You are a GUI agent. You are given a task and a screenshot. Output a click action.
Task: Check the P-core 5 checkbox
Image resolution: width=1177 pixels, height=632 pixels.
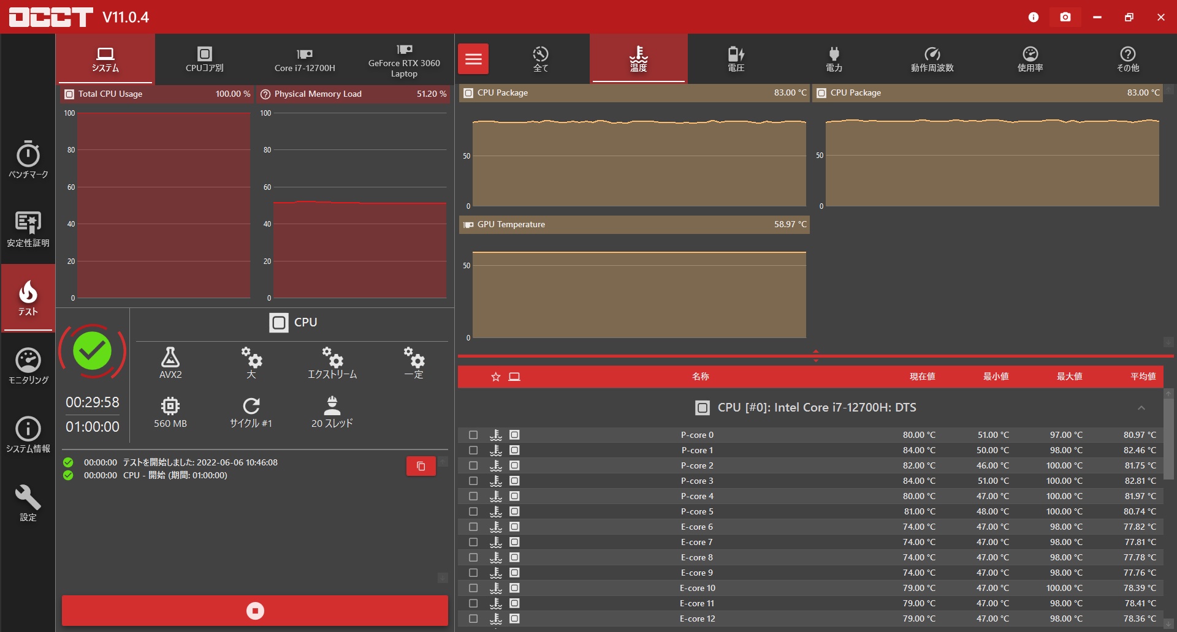(x=473, y=511)
